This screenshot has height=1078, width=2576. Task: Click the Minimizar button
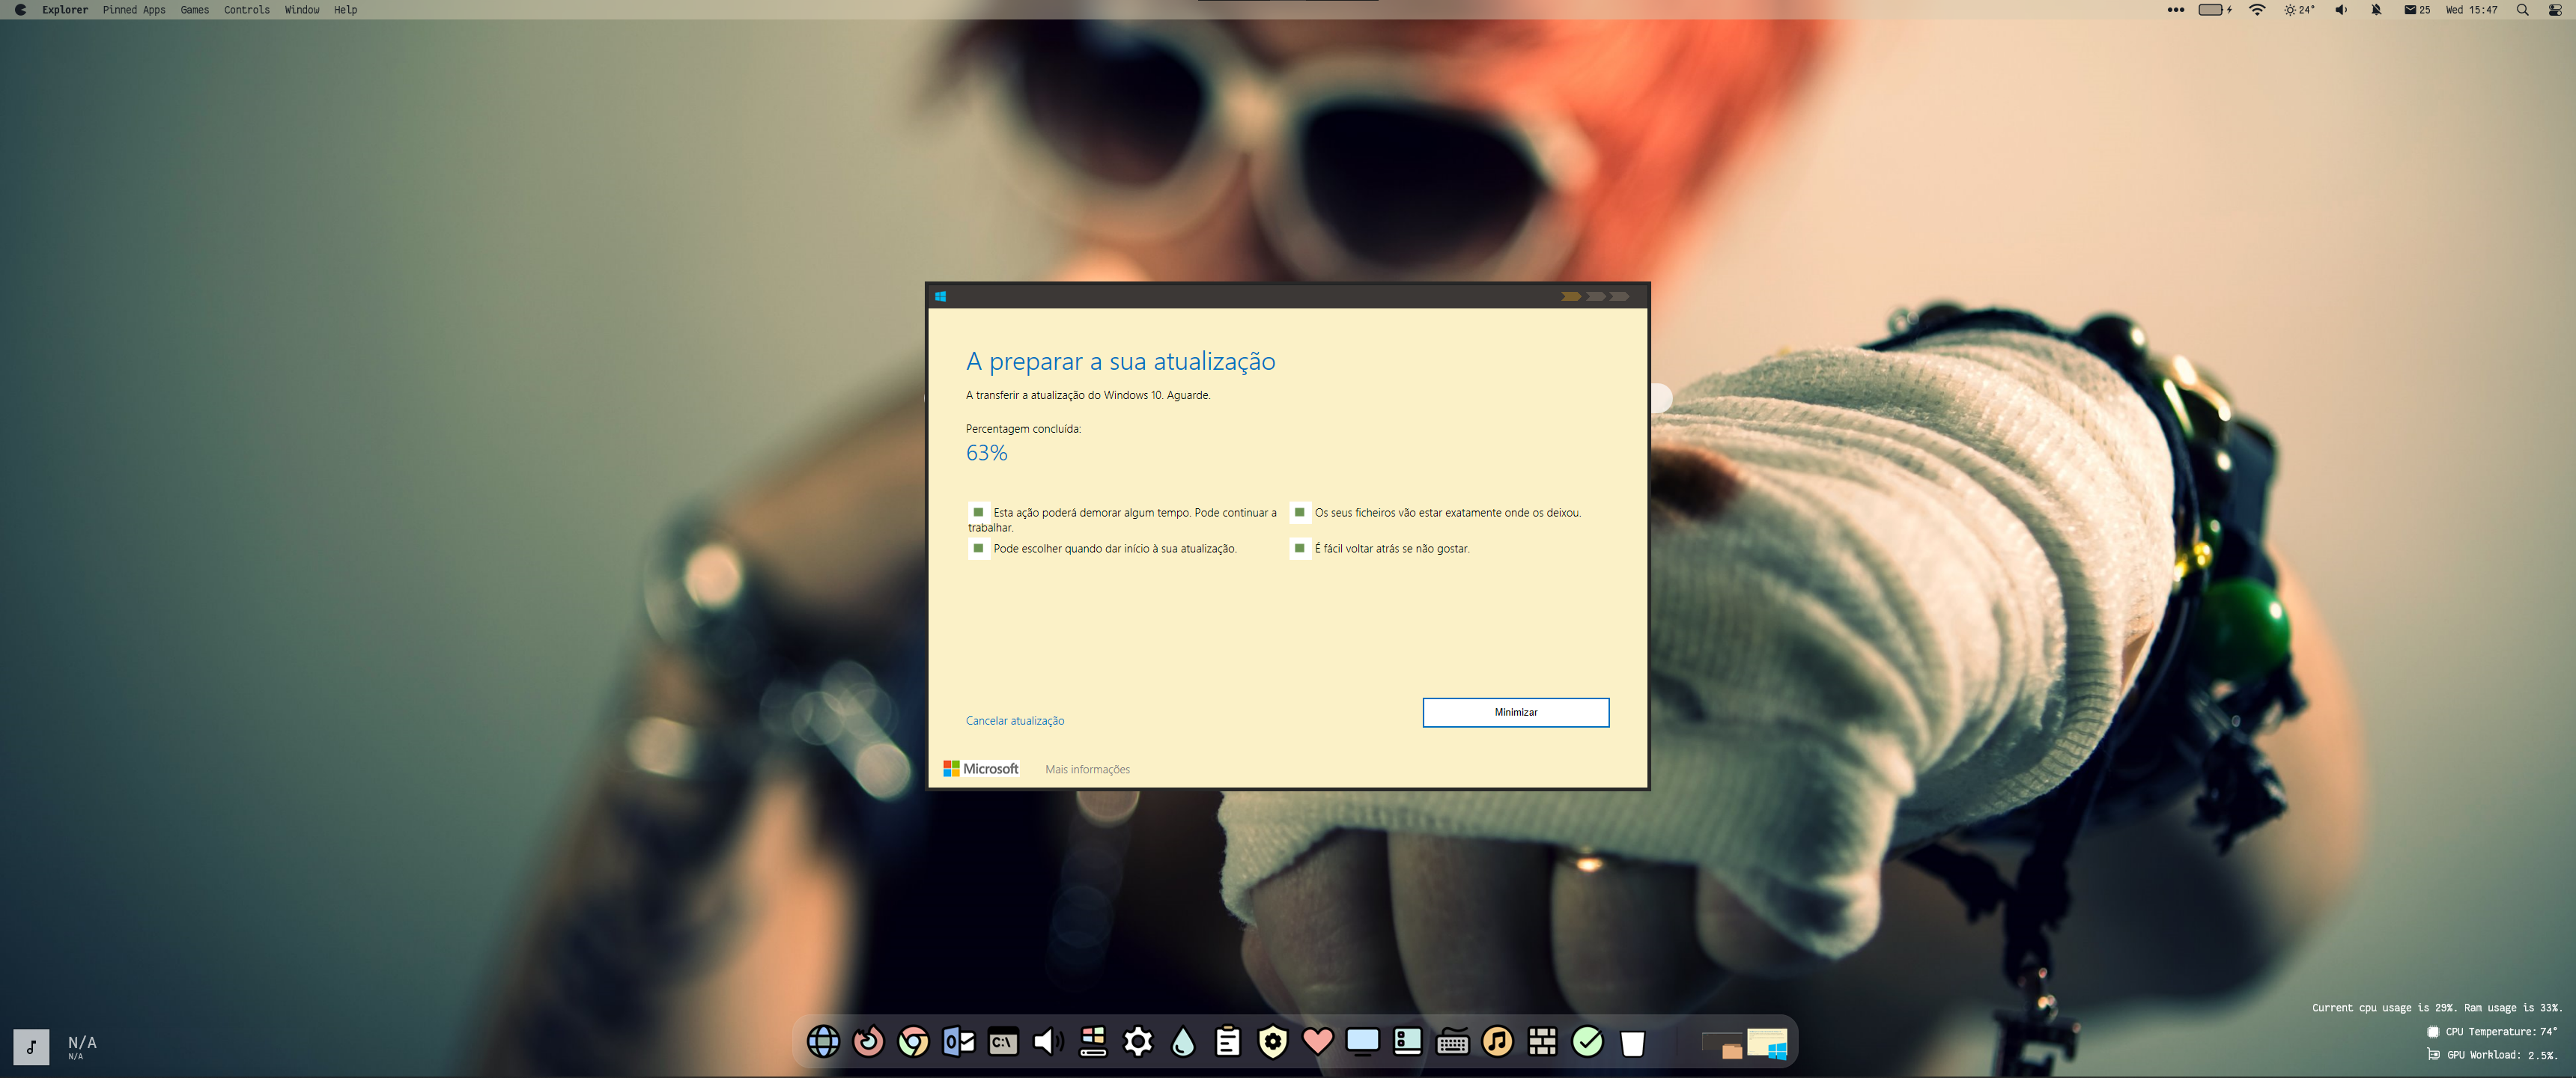tap(1515, 712)
